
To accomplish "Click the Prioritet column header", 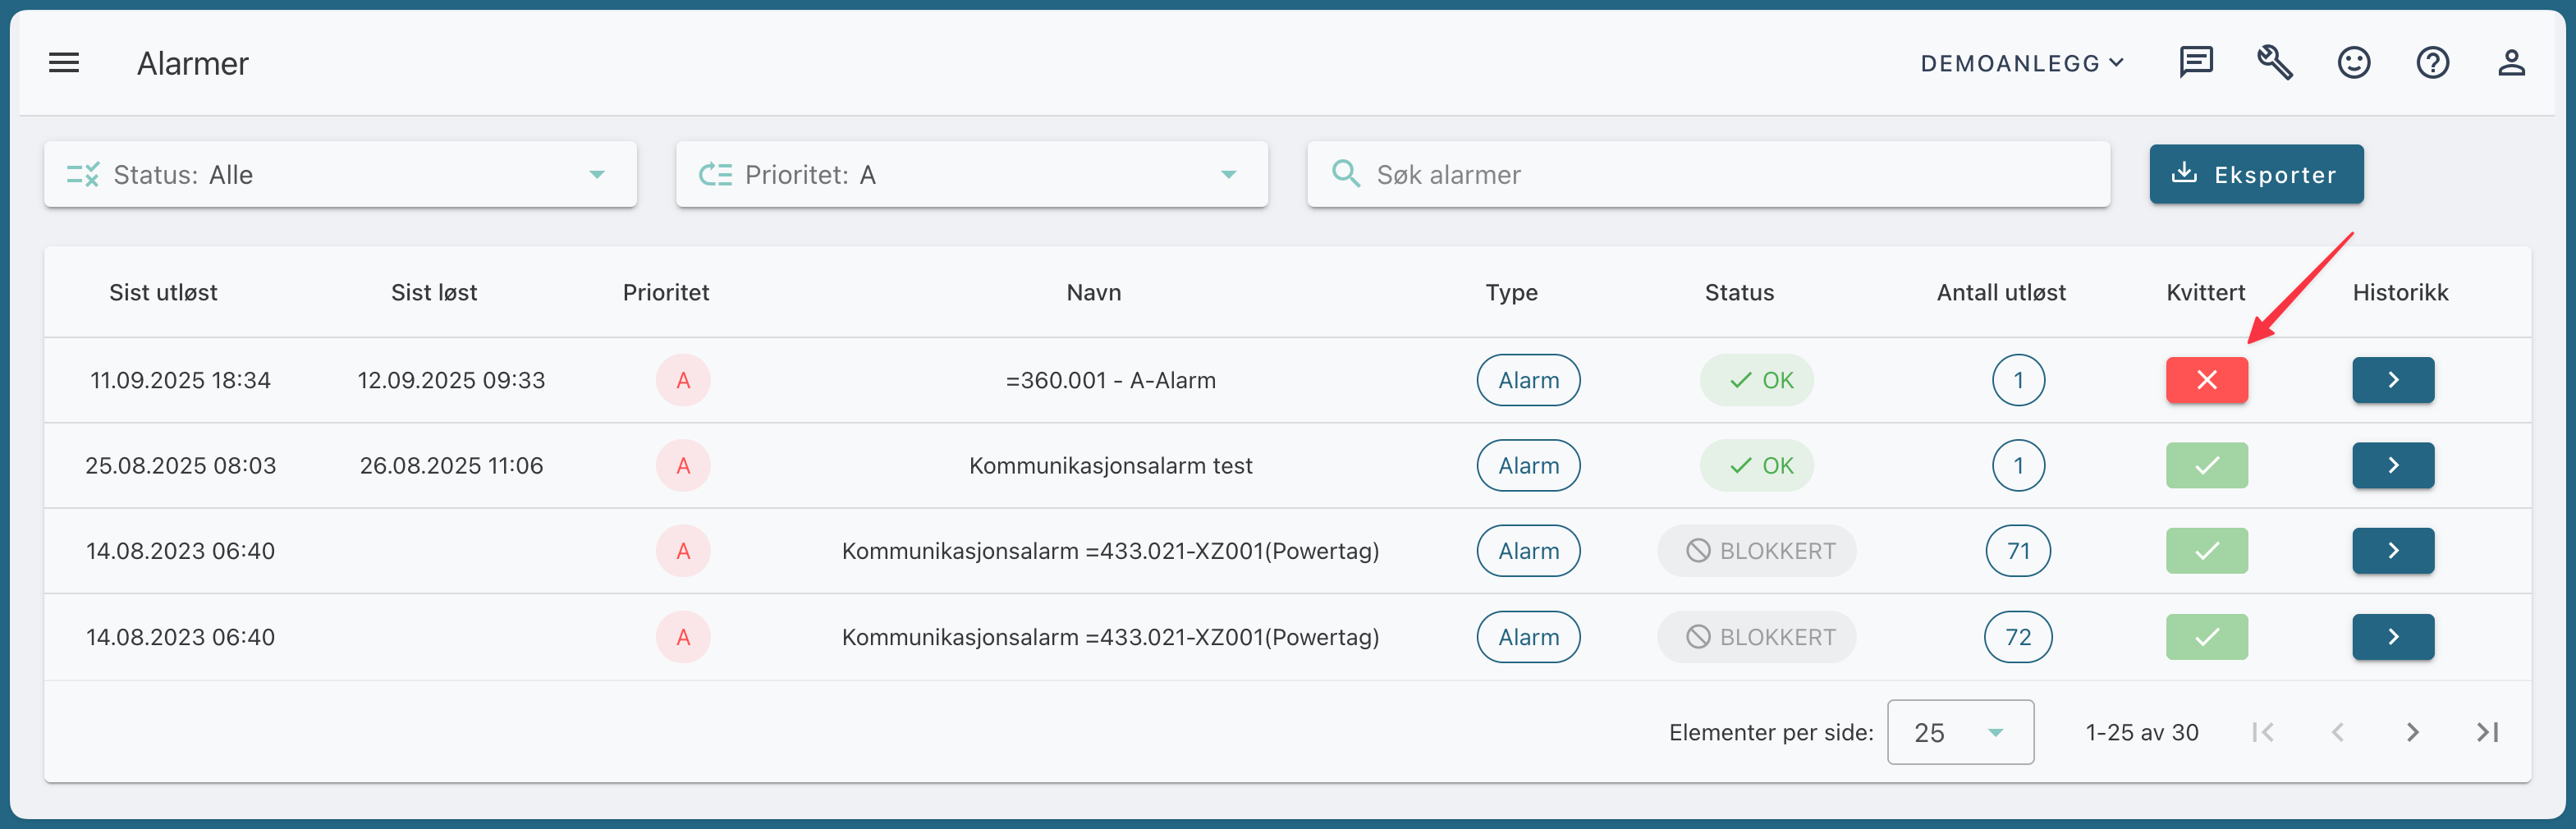I will point(666,292).
